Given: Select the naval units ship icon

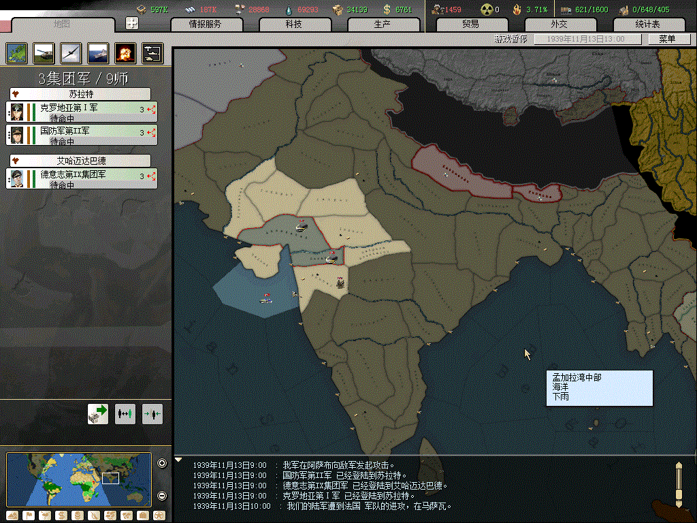Looking at the screenshot, I should coord(98,52).
